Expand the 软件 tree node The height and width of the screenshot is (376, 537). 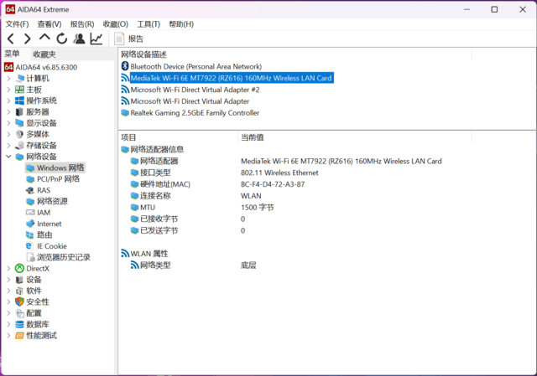[x=8, y=291]
